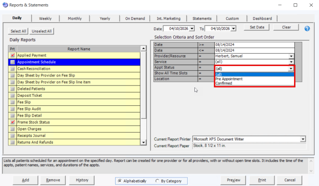Open the To date dropdown arrow

[234, 29]
